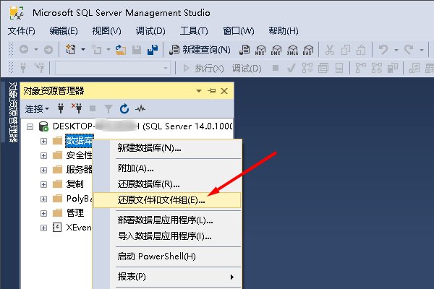Expand the 数据库 folder node
Screen dimensions: 434x289
[43, 142]
